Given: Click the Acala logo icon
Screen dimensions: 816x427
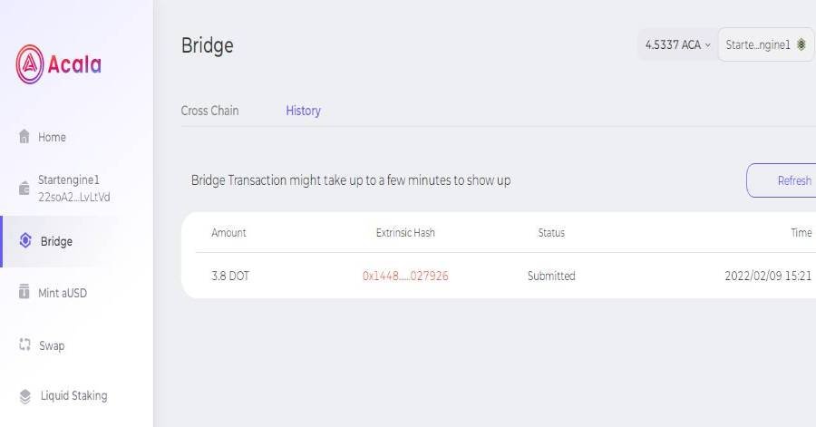Looking at the screenshot, I should point(30,64).
